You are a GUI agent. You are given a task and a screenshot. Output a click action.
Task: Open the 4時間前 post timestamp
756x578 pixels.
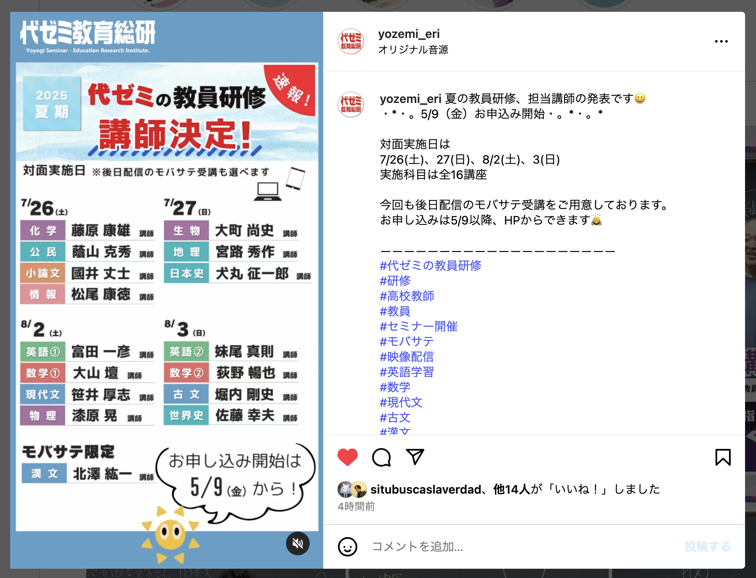[x=356, y=506]
